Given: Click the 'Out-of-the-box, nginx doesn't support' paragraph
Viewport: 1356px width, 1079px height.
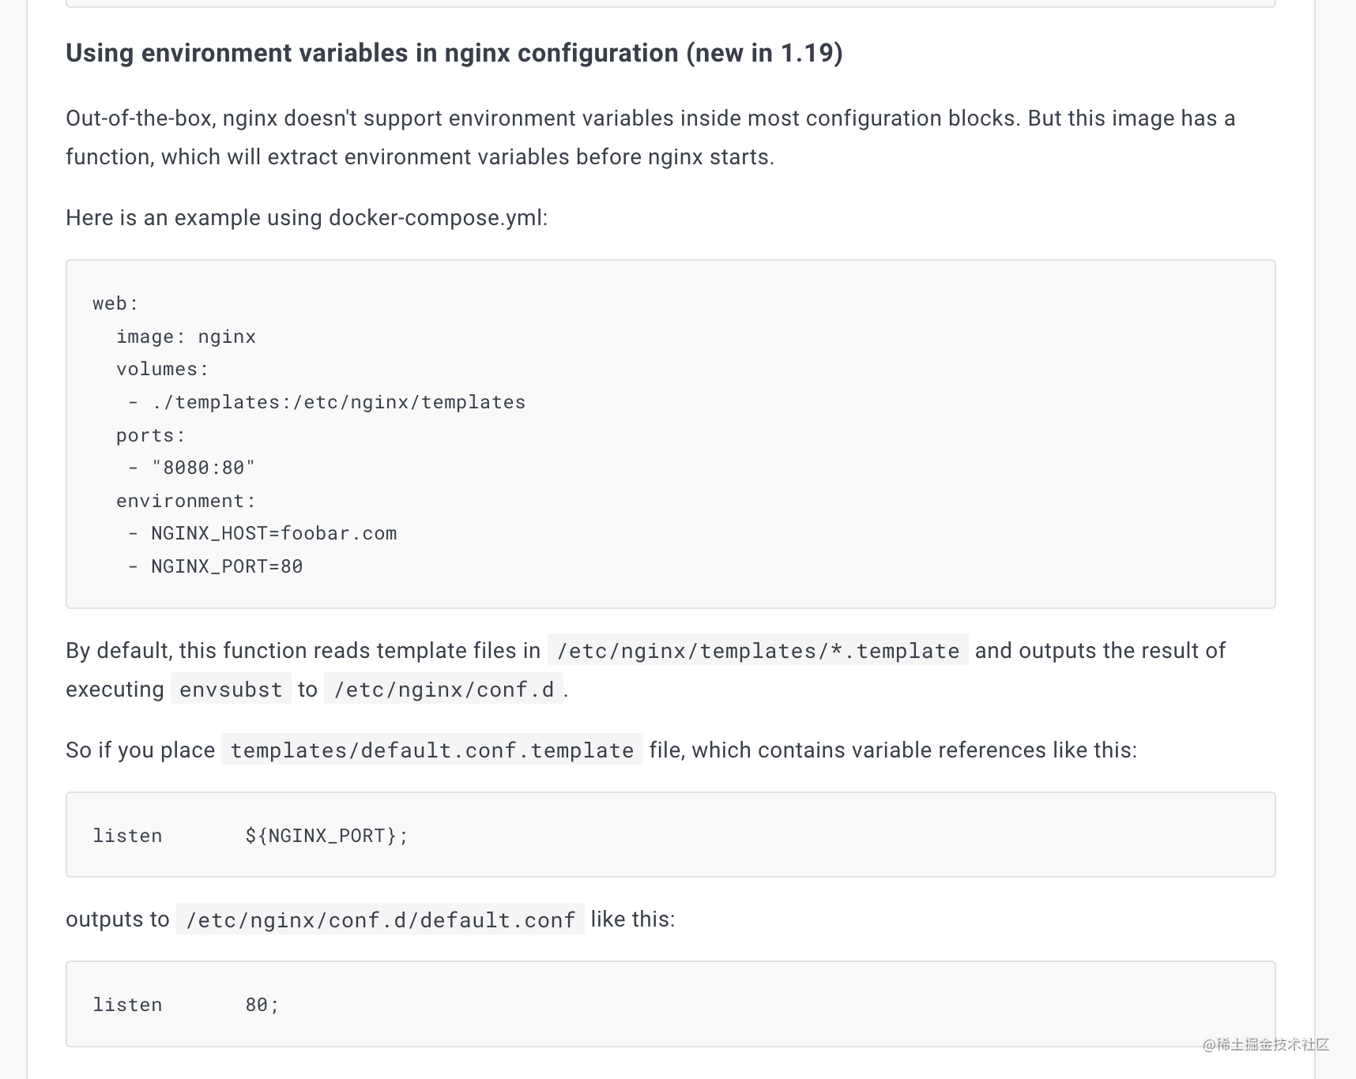Looking at the screenshot, I should [650, 137].
